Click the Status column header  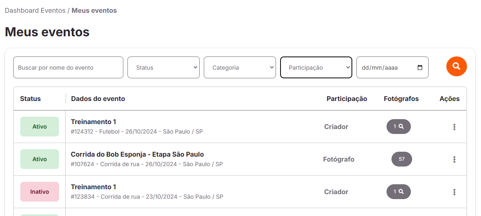31,99
